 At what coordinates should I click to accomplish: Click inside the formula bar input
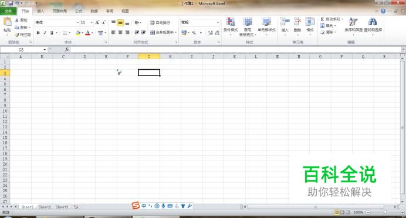(236, 49)
